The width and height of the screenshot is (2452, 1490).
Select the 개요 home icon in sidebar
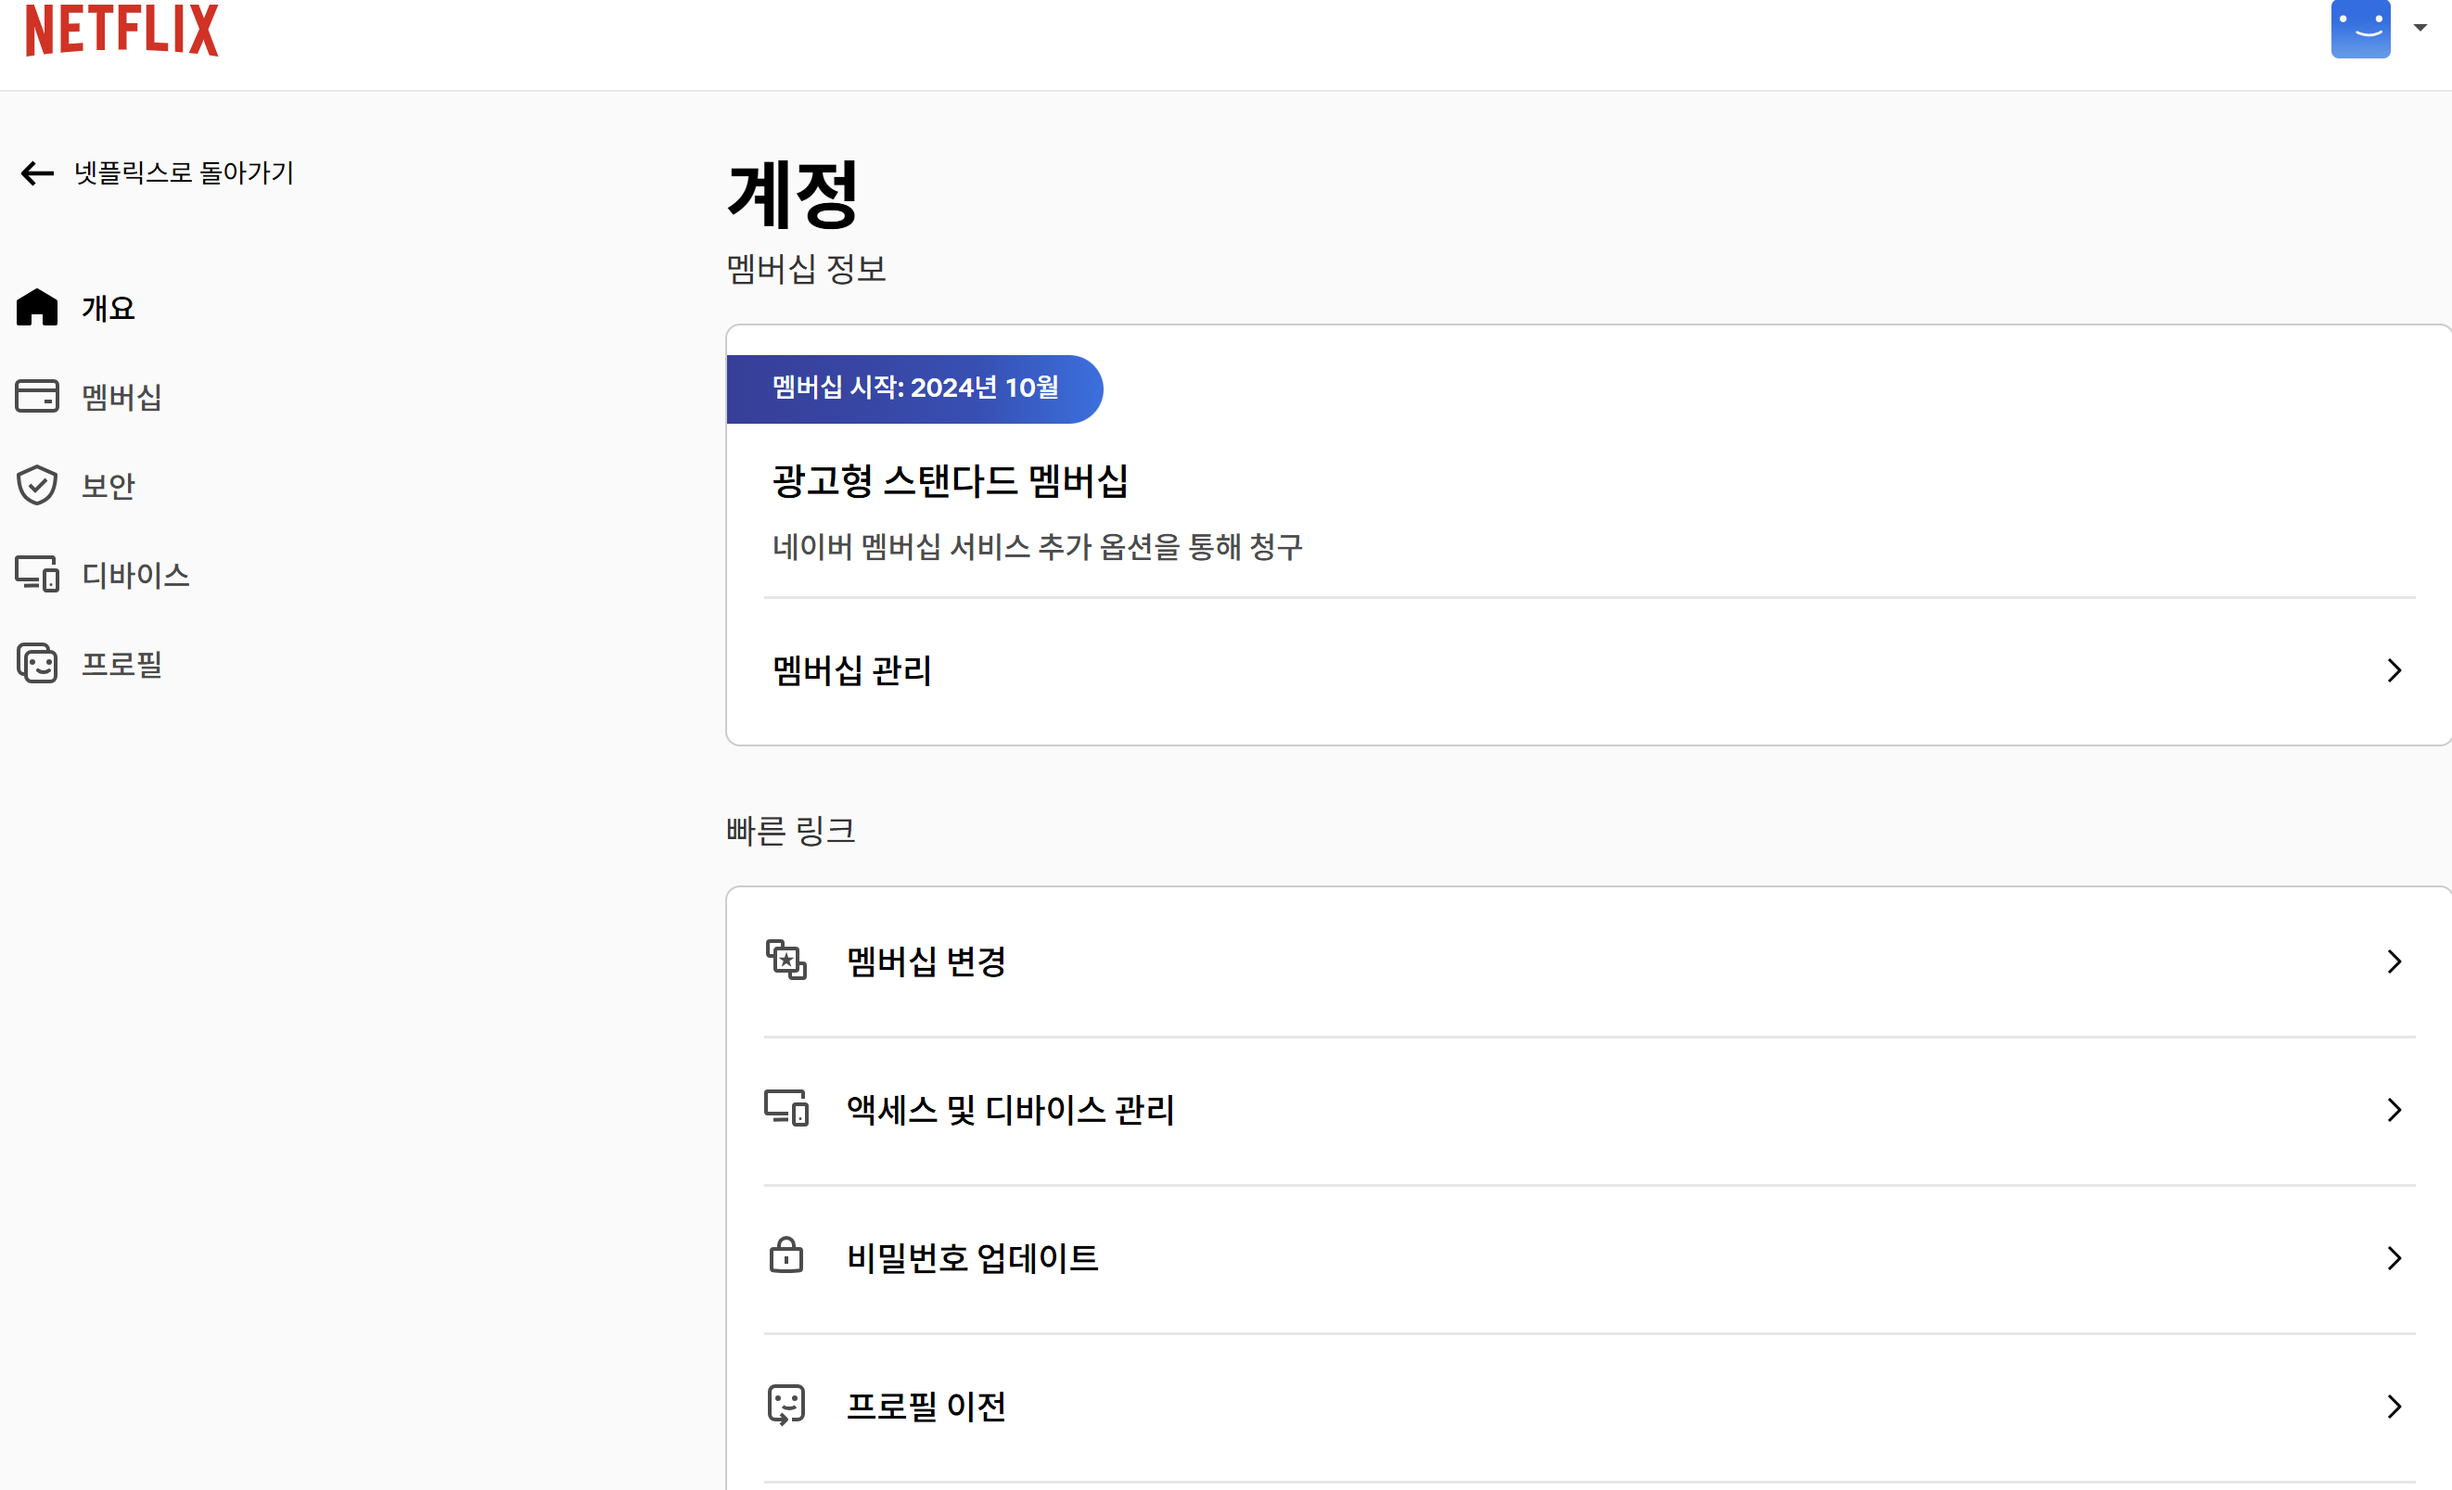[37, 307]
